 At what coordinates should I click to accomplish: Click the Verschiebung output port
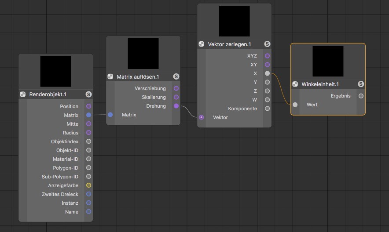point(176,88)
